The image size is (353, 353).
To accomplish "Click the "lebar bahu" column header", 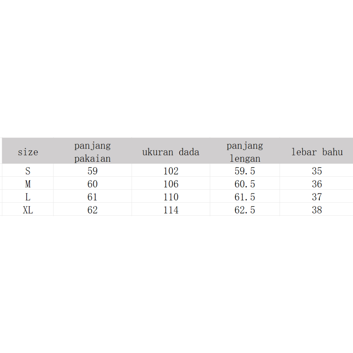I will point(317,152).
